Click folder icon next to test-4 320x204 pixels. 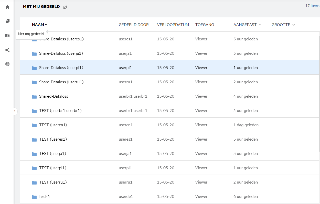point(34,197)
